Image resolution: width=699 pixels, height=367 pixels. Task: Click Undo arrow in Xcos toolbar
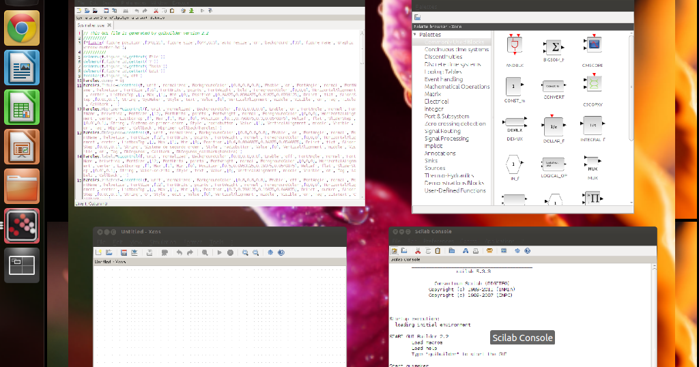pyautogui.click(x=180, y=252)
